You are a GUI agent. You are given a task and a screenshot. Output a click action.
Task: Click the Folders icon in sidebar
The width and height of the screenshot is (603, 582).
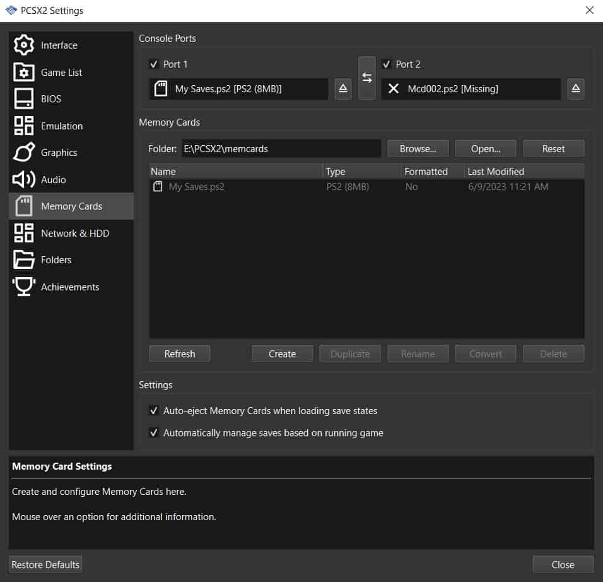(x=24, y=260)
